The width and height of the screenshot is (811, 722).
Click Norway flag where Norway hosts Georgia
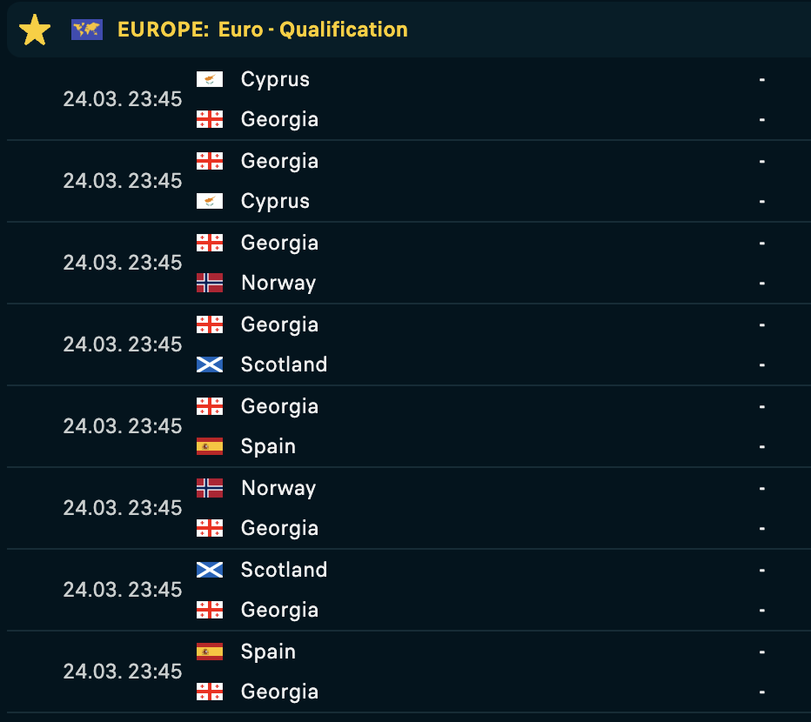210,488
